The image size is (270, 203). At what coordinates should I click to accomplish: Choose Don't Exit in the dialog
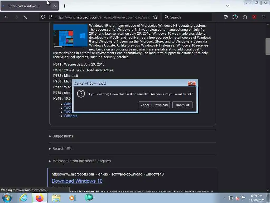coord(182,105)
